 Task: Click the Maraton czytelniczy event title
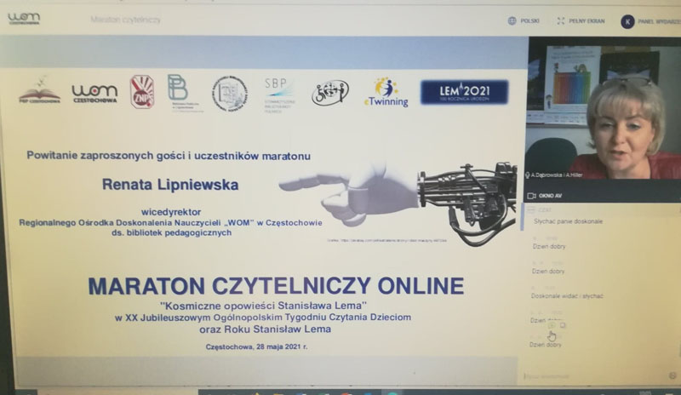122,19
